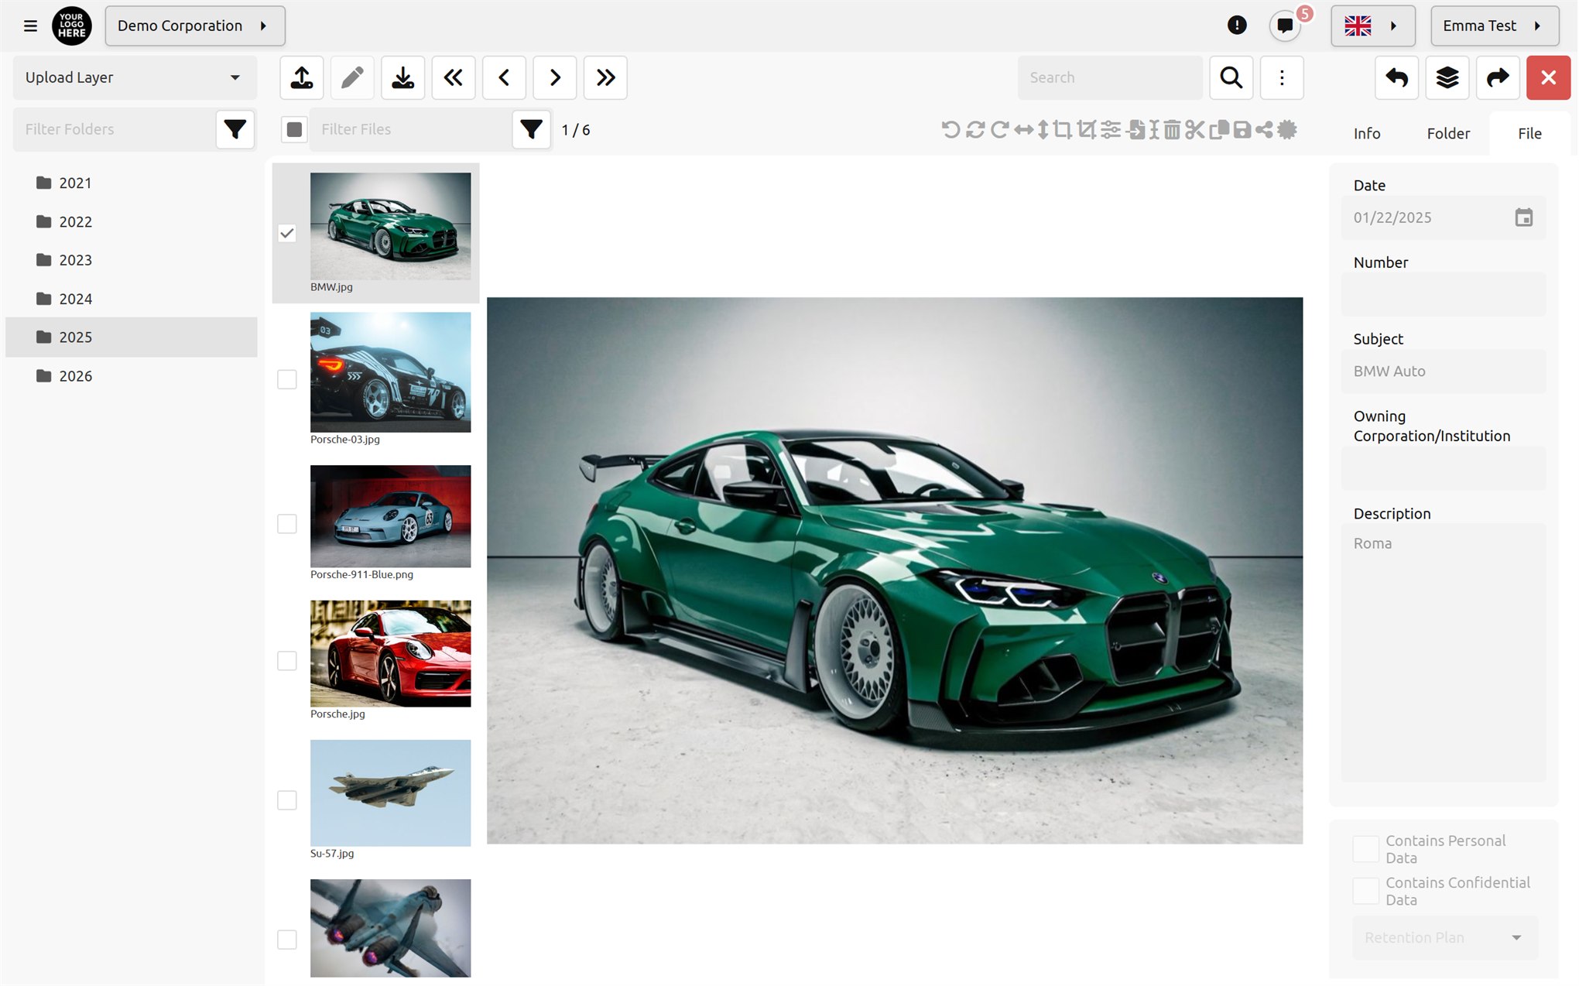The image size is (1579, 986).
Task: Click the scissors cut icon
Action: [1194, 129]
